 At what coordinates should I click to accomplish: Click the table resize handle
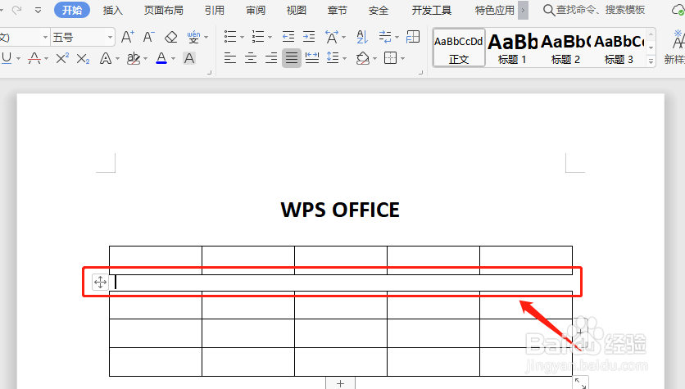pyautogui.click(x=581, y=383)
